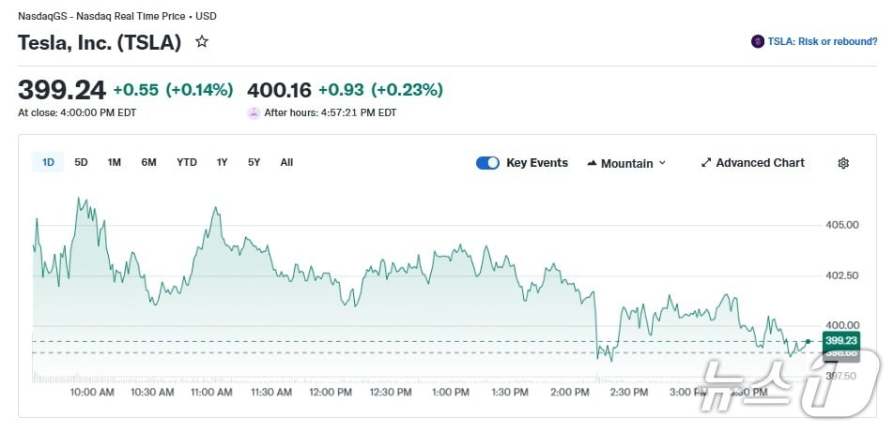
Task: Select the 1M time range
Action: [x=114, y=162]
